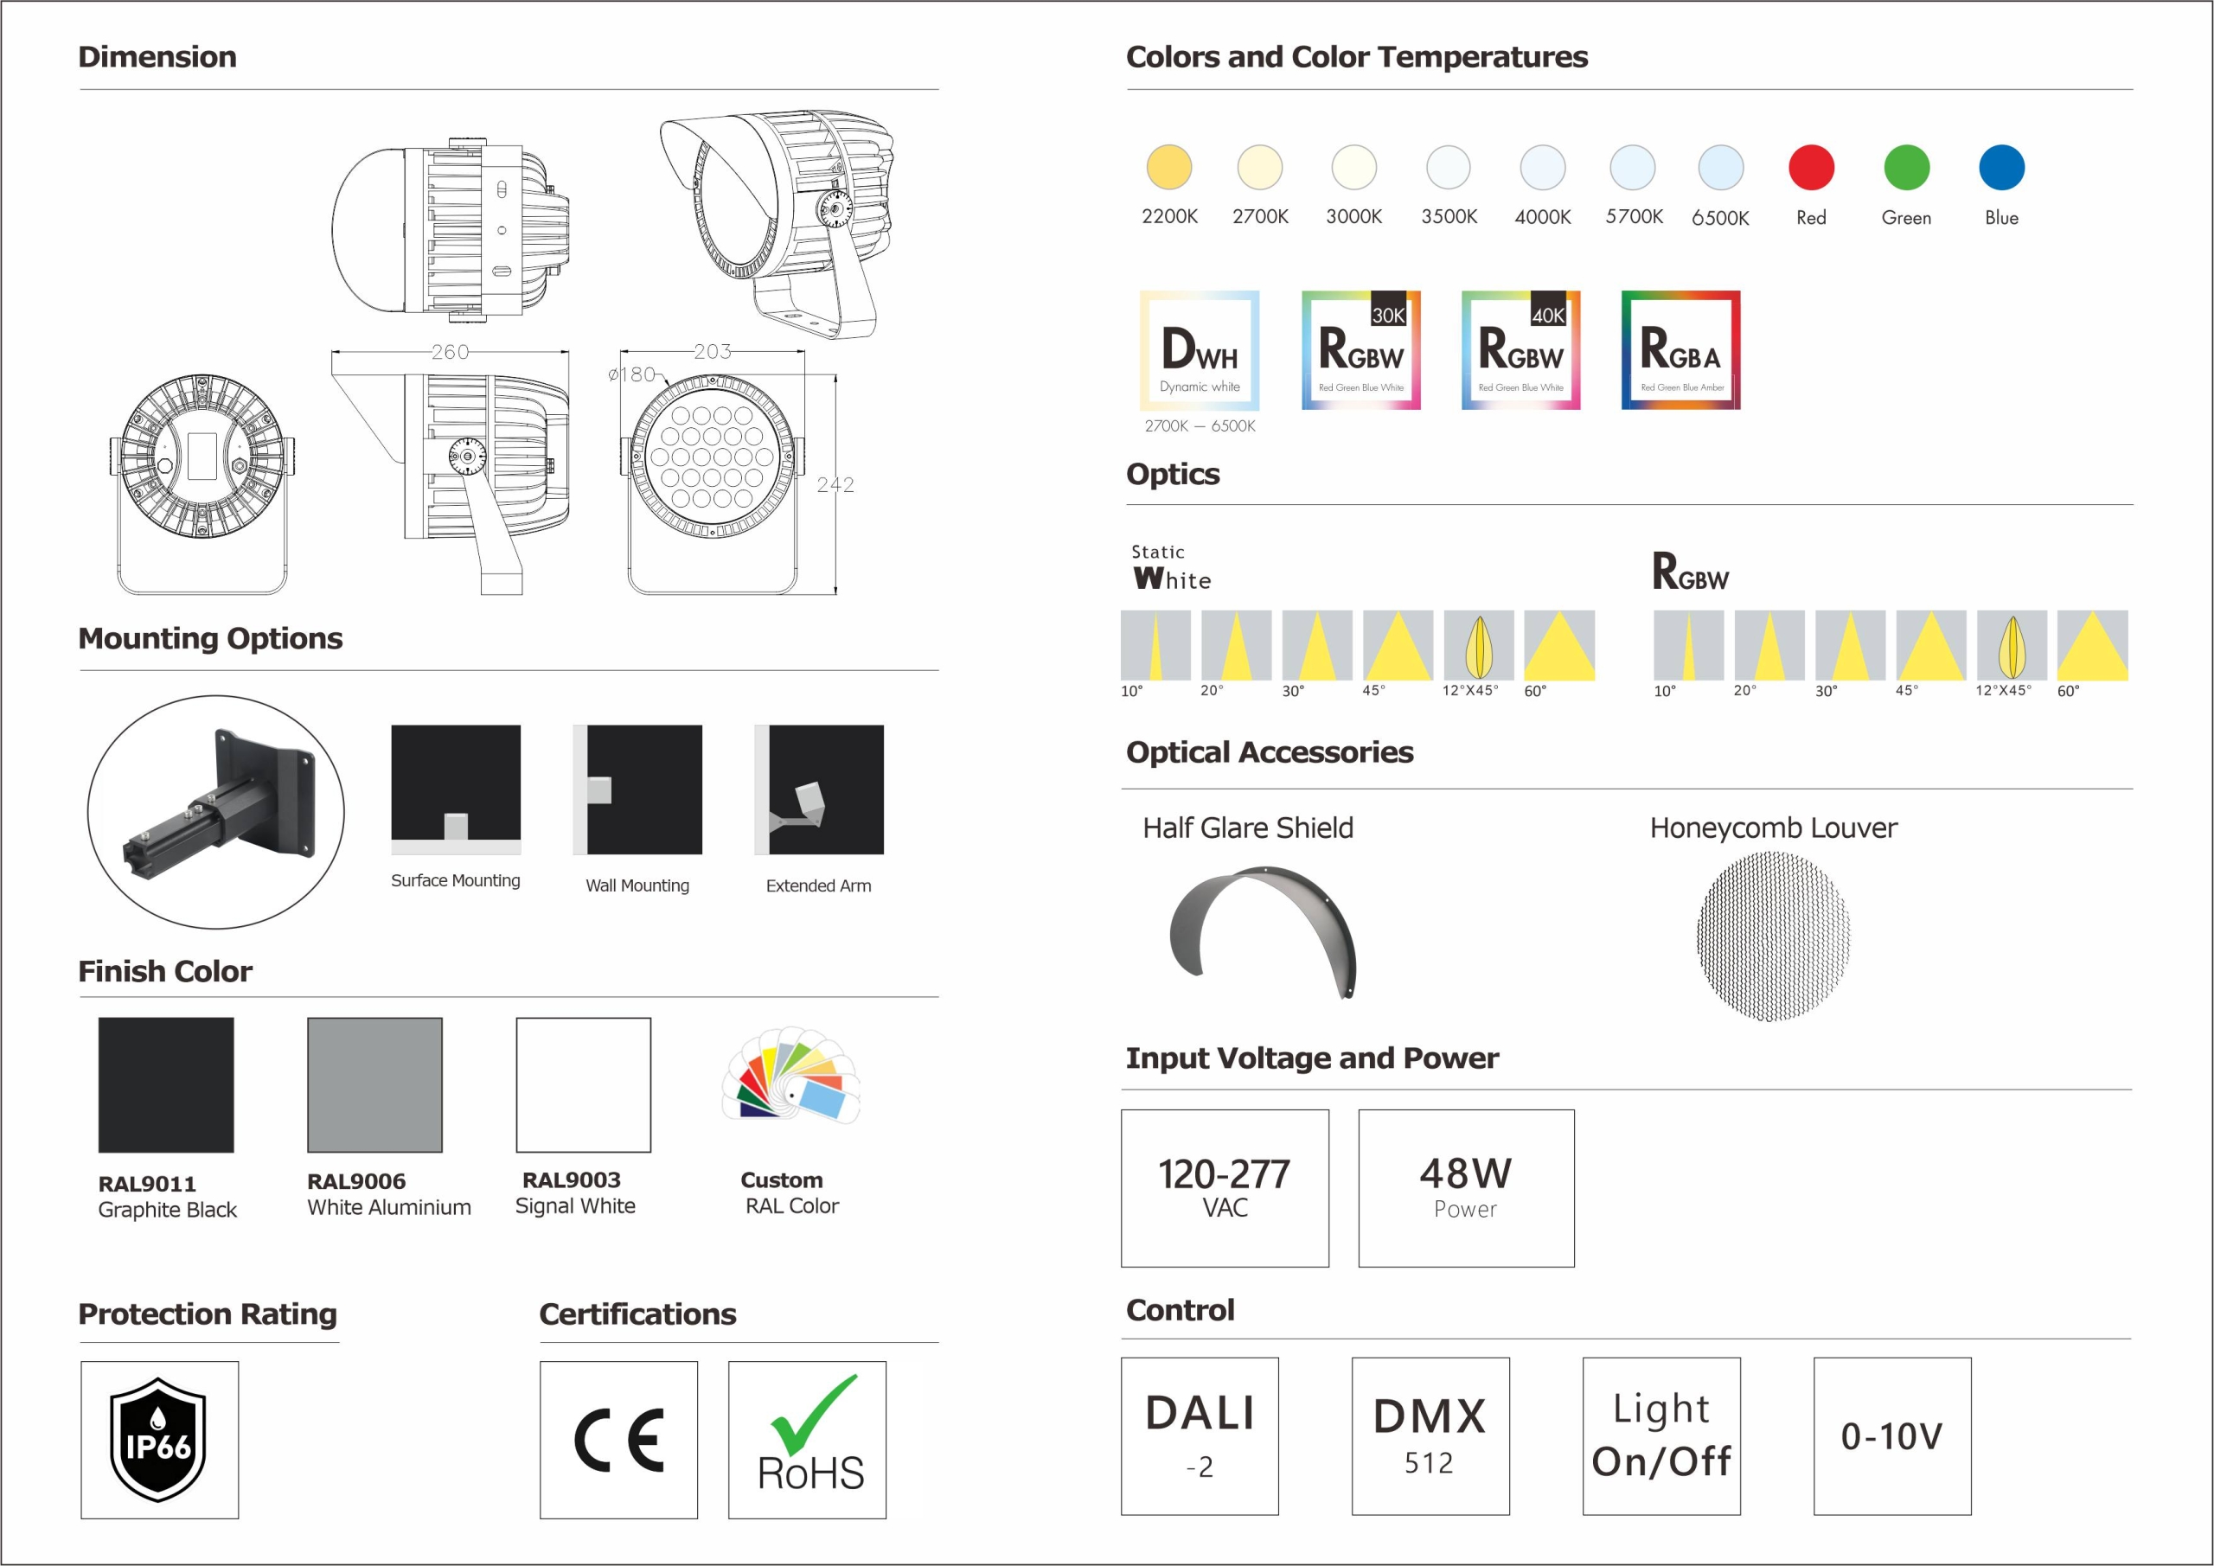Image resolution: width=2214 pixels, height=1566 pixels.
Task: Choose the 0-10V control option
Action: 1892,1435
